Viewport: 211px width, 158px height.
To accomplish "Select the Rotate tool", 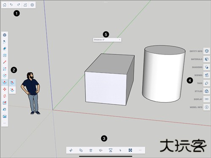I will (x=5, y=96).
